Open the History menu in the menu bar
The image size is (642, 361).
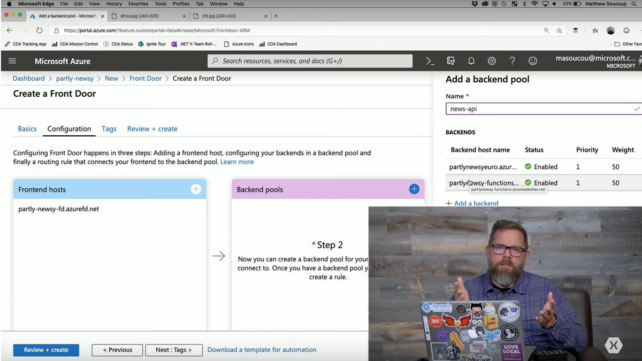[114, 4]
